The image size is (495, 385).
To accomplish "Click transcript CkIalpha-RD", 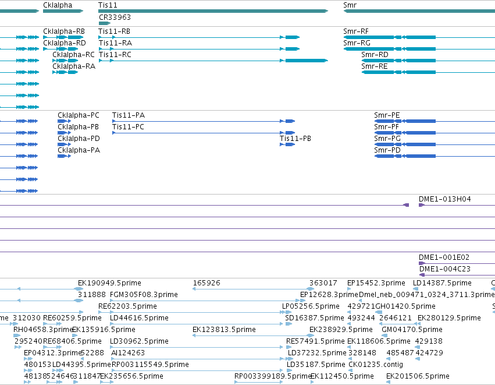I will 60,49.
